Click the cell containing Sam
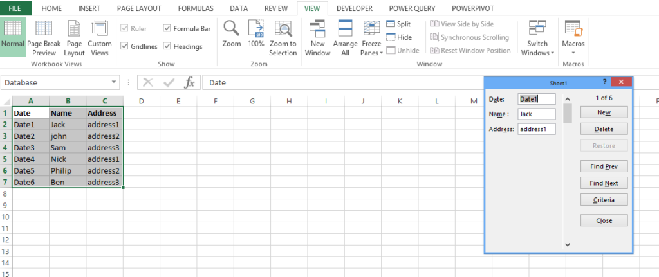Screen dimensions: 659x277 click(x=68, y=148)
